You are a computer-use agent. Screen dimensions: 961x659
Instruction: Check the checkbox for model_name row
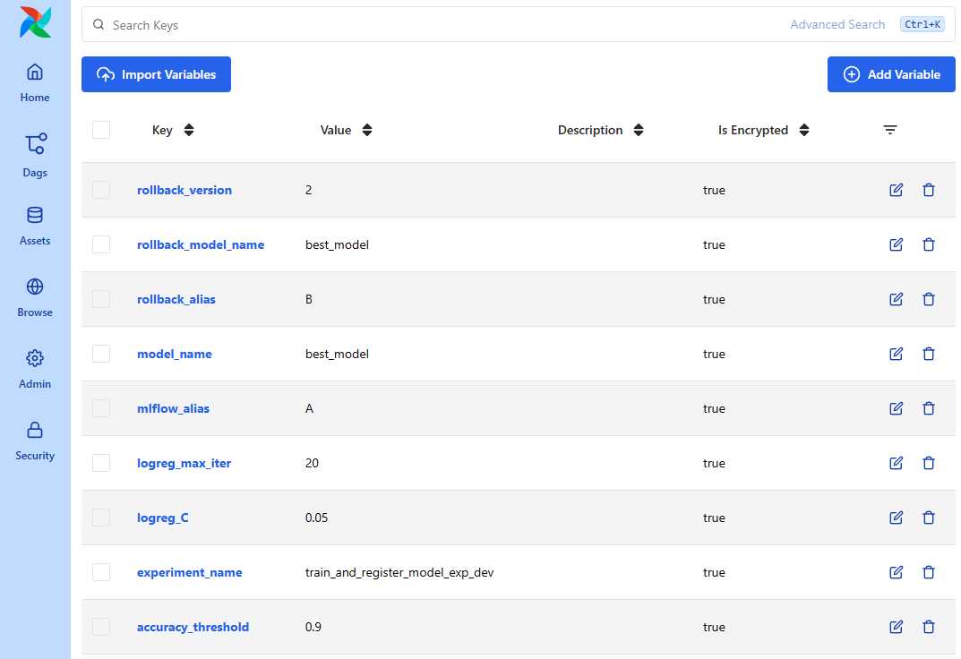pyautogui.click(x=101, y=354)
